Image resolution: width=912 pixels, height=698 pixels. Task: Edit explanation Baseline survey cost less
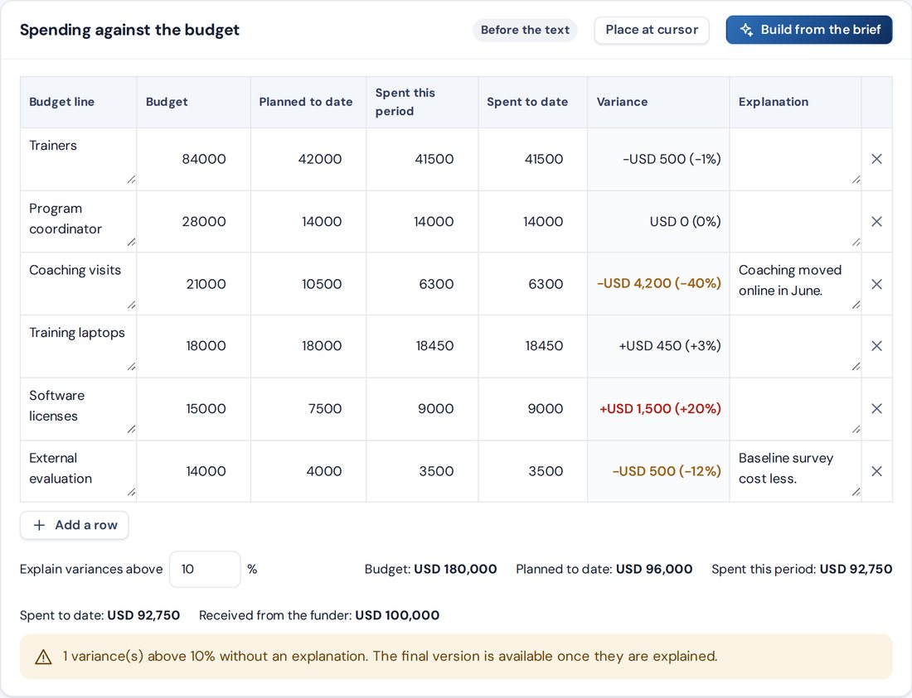(x=795, y=471)
